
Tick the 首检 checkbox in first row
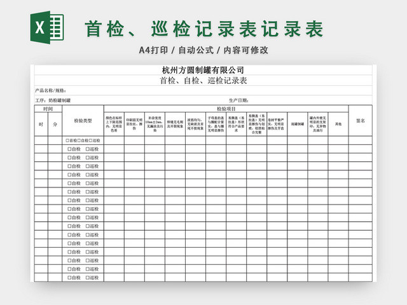point(67,140)
